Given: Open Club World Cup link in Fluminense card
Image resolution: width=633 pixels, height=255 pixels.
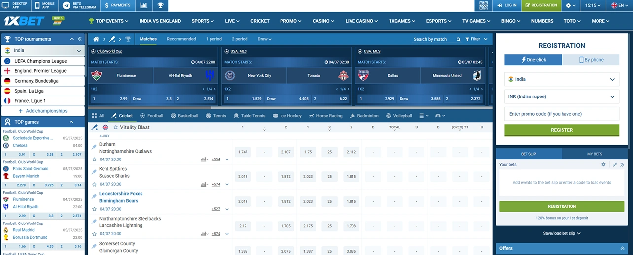Looking at the screenshot, I should (109, 51).
